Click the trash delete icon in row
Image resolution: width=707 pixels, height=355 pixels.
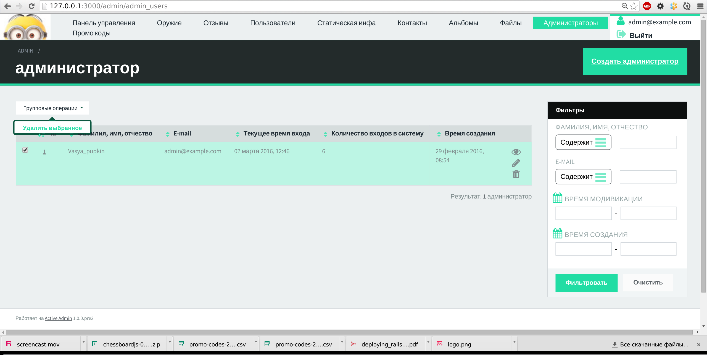(516, 174)
